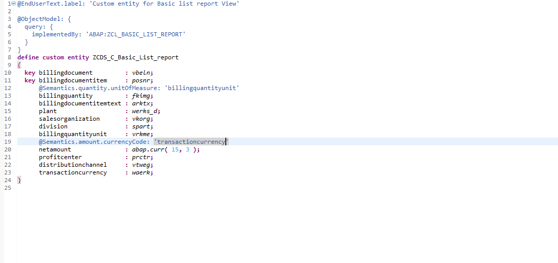Click line number 8 in the gutter
Viewport: 558px width, 263px height.
tap(10, 57)
